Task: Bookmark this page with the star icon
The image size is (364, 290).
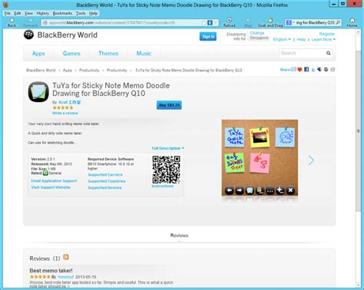Action: point(204,23)
